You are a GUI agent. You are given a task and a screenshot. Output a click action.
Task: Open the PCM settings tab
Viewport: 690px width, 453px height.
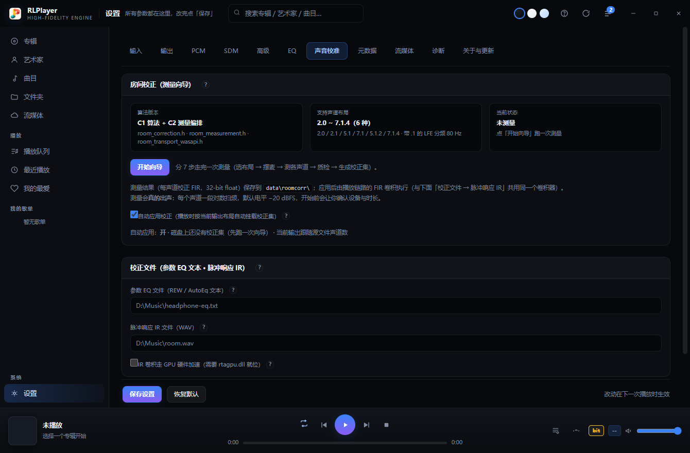tap(198, 51)
